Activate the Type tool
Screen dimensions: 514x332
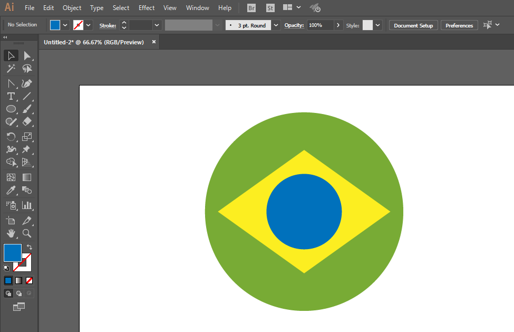tap(11, 96)
